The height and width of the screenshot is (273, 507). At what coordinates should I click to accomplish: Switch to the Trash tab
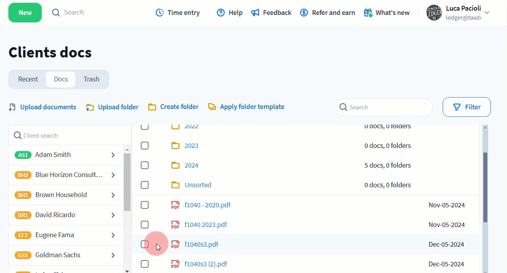91,79
